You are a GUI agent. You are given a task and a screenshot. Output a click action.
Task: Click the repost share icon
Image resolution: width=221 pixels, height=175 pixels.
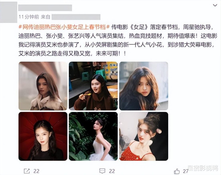[x=27, y=171]
